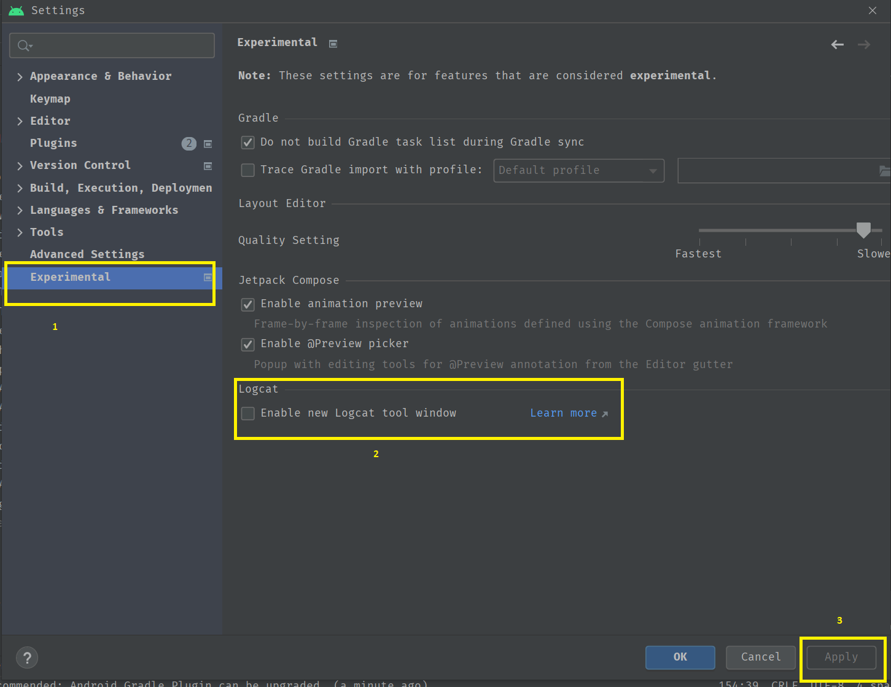891x687 pixels.
Task: Select Plugins in the settings tree
Action: pyautogui.click(x=53, y=143)
